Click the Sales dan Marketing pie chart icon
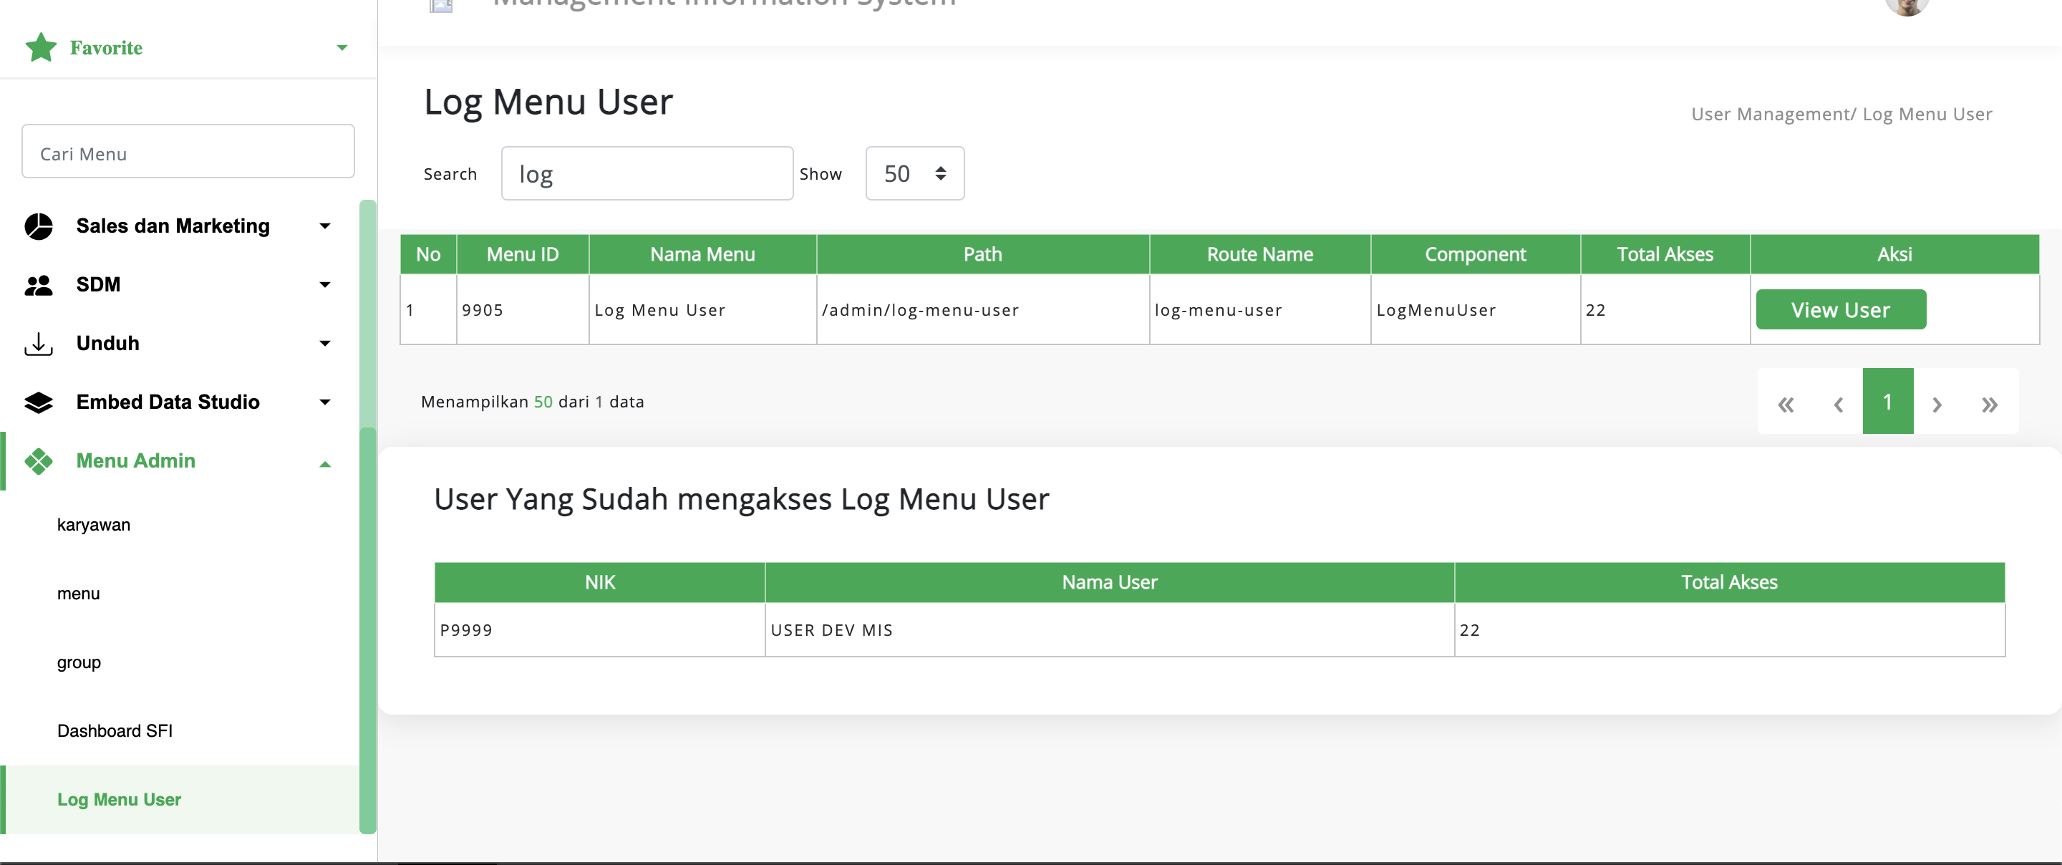This screenshot has height=865, width=2062. [39, 227]
